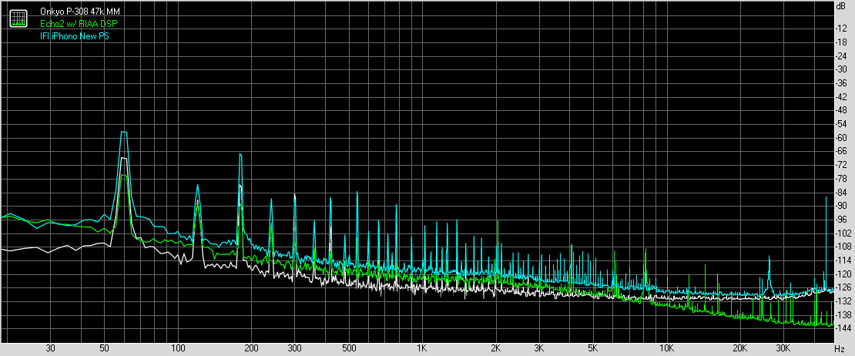The image size is (855, 356).
Task: Click the 10K frequency axis label
Action: (666, 348)
